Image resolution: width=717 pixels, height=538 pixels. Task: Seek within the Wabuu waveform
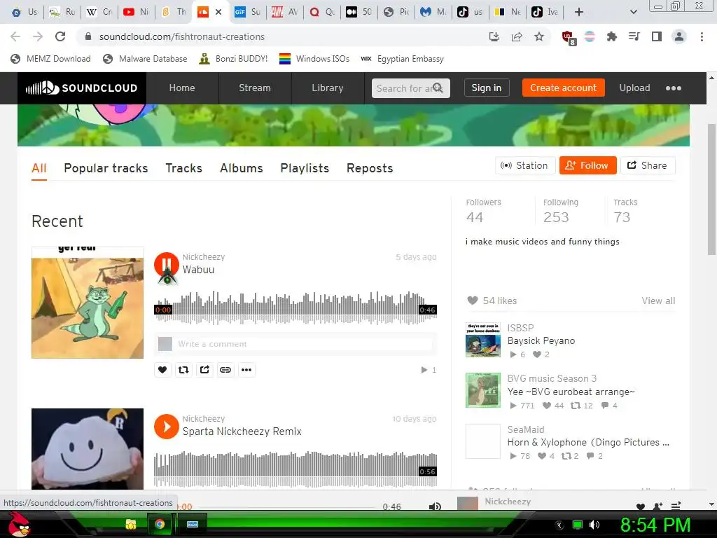(295, 308)
